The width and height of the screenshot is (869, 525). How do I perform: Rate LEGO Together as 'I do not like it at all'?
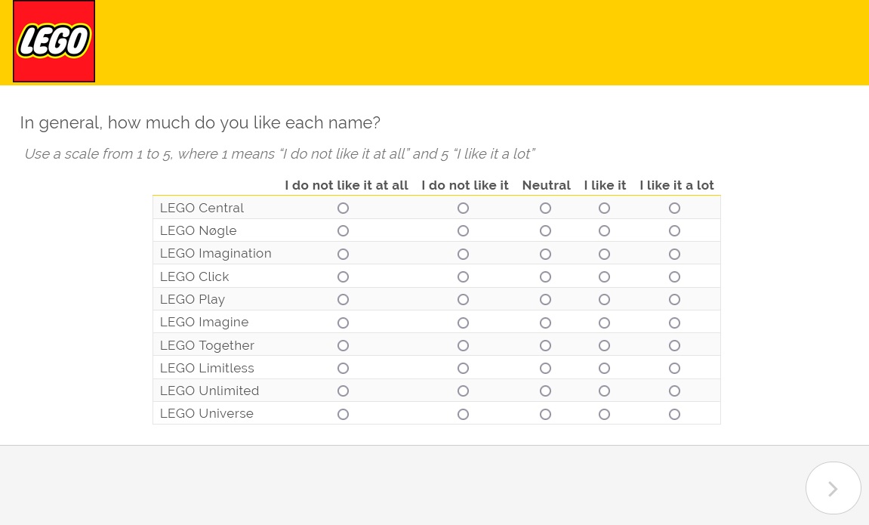coord(343,345)
